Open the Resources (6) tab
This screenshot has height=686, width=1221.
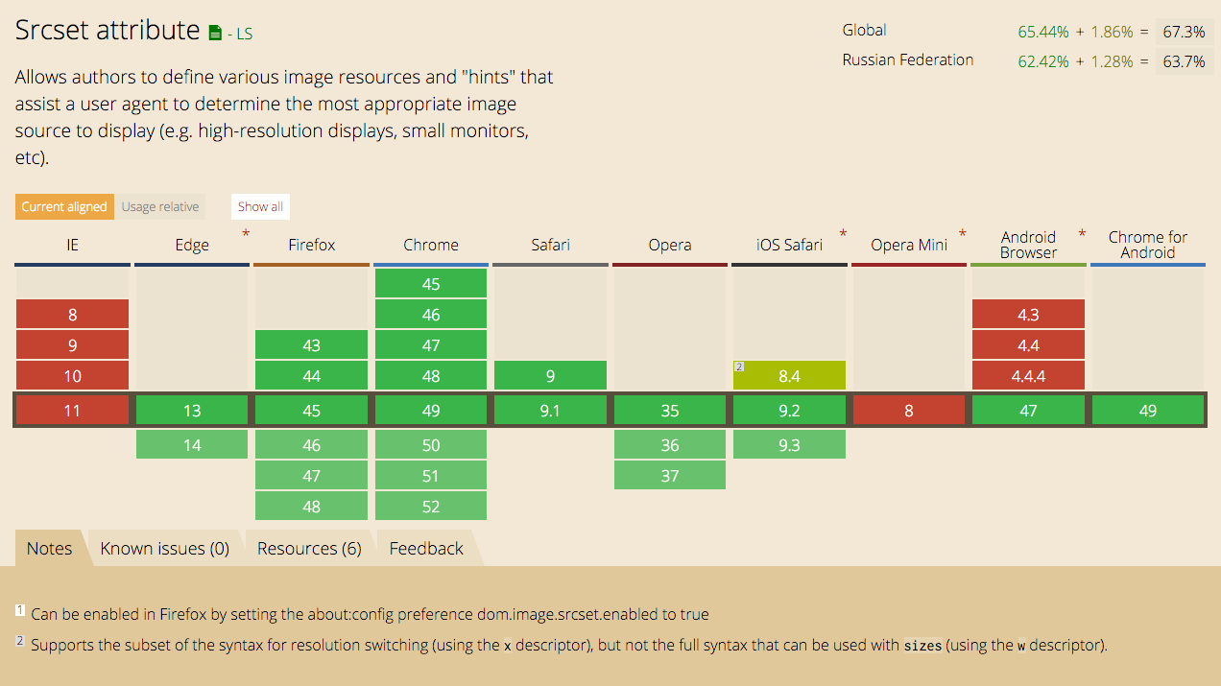pos(309,548)
